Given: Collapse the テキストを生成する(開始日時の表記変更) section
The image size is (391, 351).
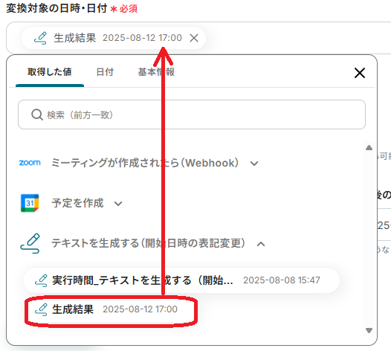Looking at the screenshot, I should [x=261, y=244].
